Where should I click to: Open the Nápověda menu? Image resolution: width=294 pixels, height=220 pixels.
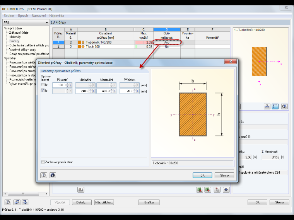56,16
